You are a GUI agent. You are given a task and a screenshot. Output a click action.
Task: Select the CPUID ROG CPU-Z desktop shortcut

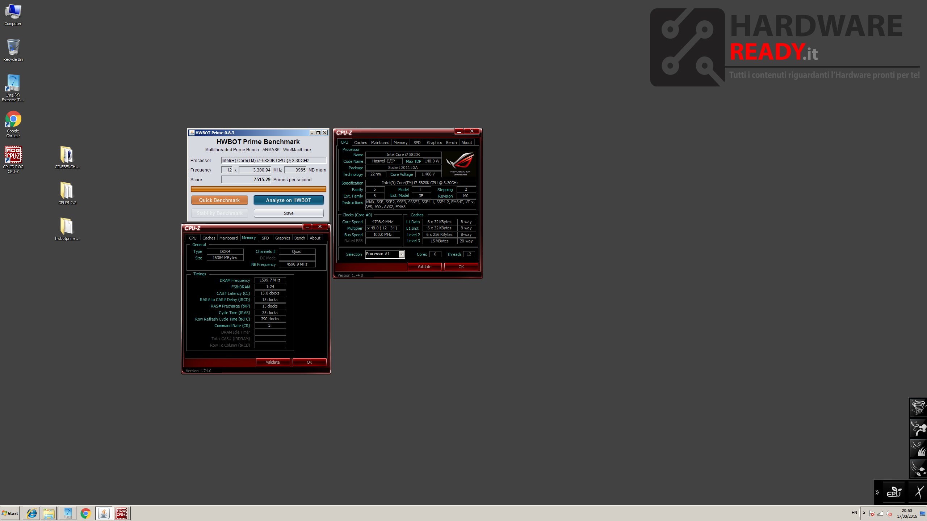[x=13, y=160]
